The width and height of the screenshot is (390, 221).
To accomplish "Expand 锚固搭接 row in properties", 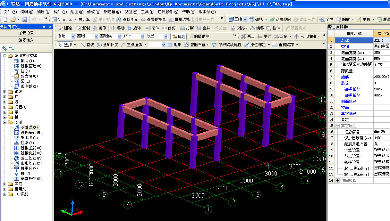I will [x=337, y=181].
